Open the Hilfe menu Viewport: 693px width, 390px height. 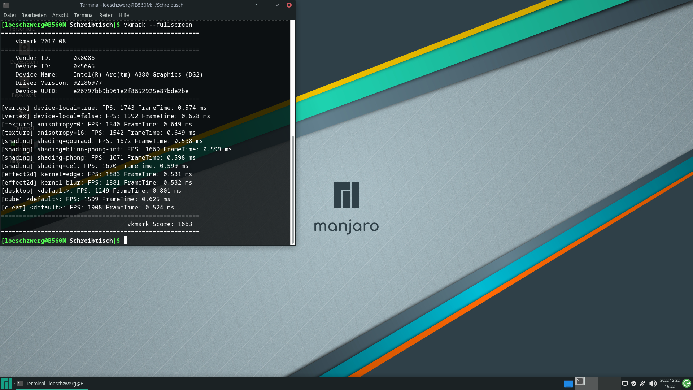point(124,15)
